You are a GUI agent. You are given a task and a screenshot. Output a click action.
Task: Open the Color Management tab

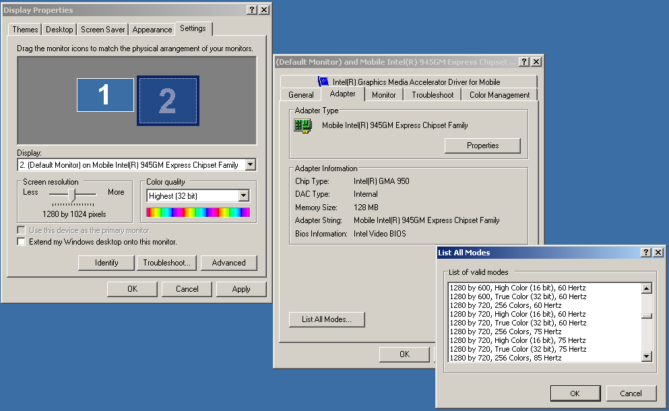[x=500, y=95]
